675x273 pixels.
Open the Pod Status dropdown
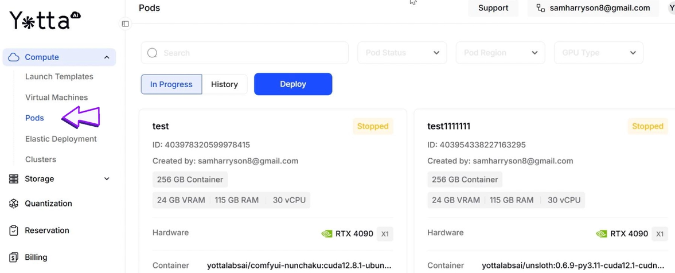tap(402, 53)
